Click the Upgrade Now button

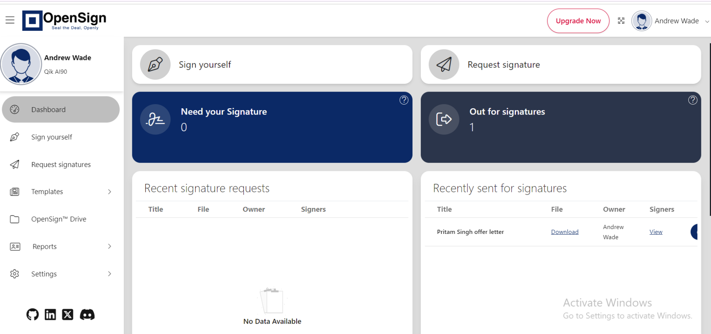(x=578, y=21)
